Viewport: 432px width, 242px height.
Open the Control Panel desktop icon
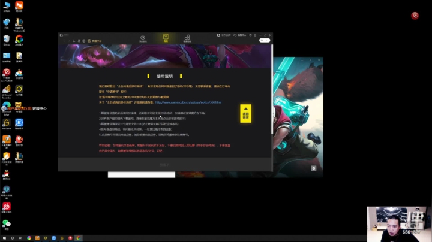pos(7,57)
